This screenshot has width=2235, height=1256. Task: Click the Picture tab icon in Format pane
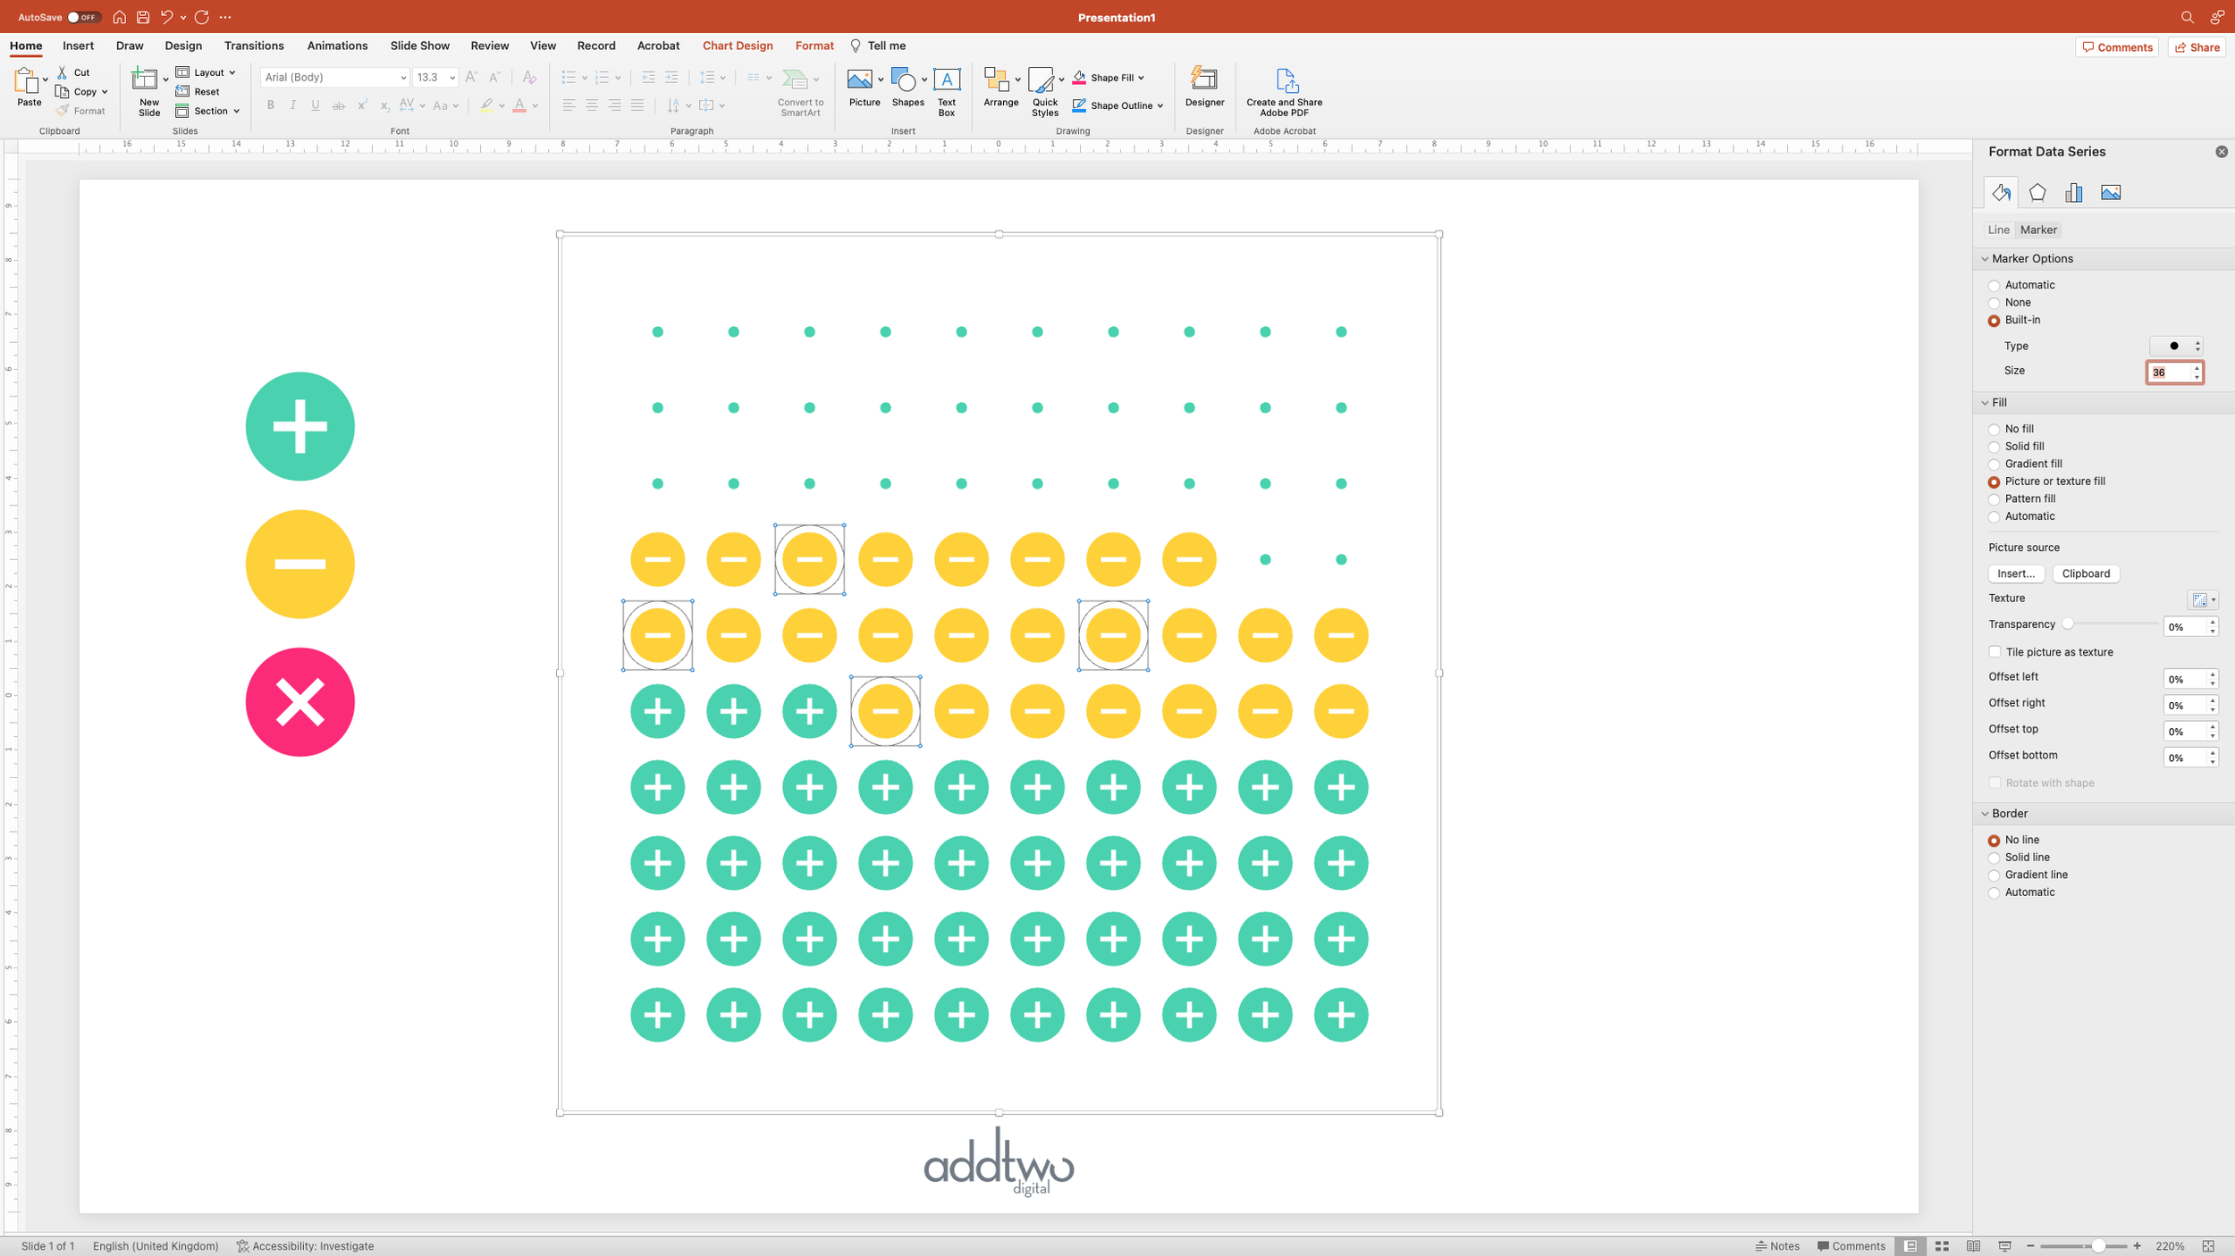(x=2110, y=192)
